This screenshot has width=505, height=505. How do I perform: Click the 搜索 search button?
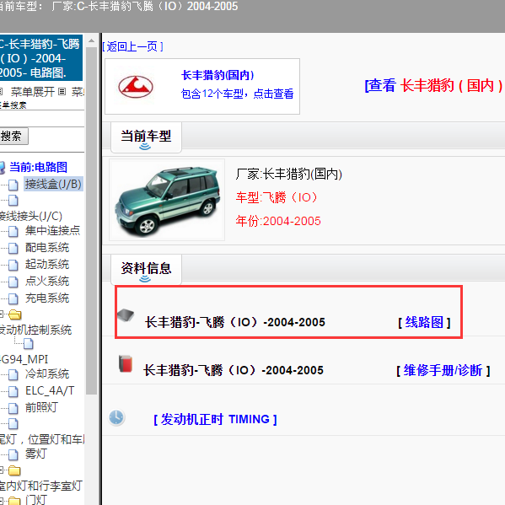[x=13, y=137]
